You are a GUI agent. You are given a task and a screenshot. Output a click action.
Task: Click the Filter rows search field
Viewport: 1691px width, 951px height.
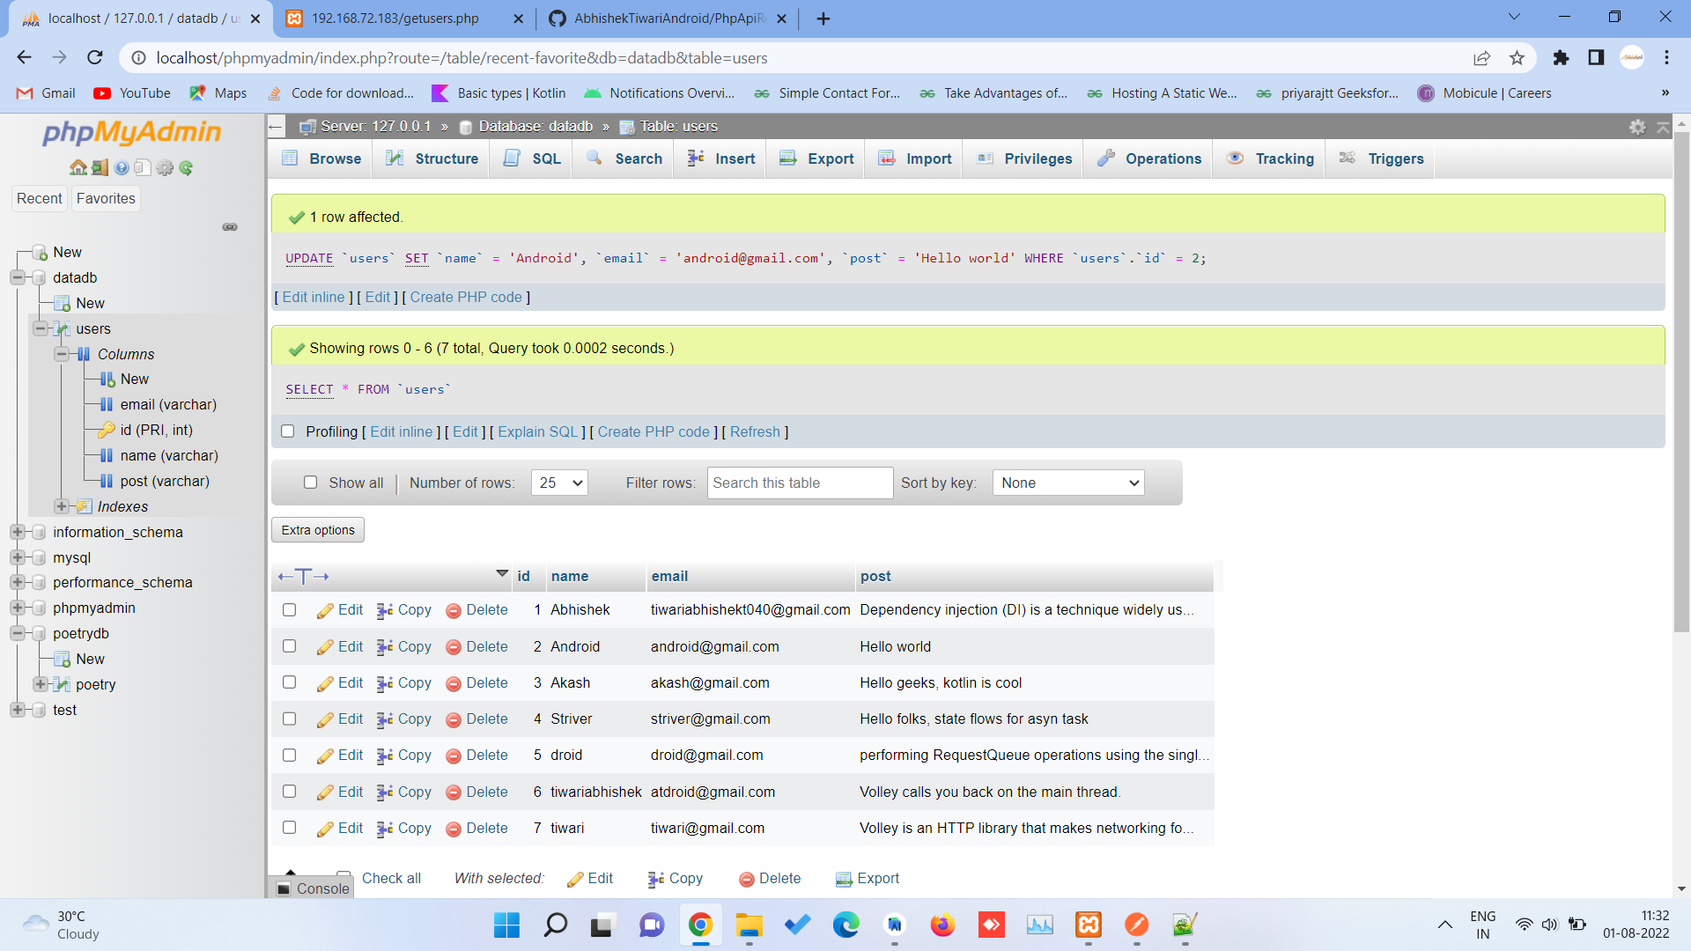(x=800, y=483)
